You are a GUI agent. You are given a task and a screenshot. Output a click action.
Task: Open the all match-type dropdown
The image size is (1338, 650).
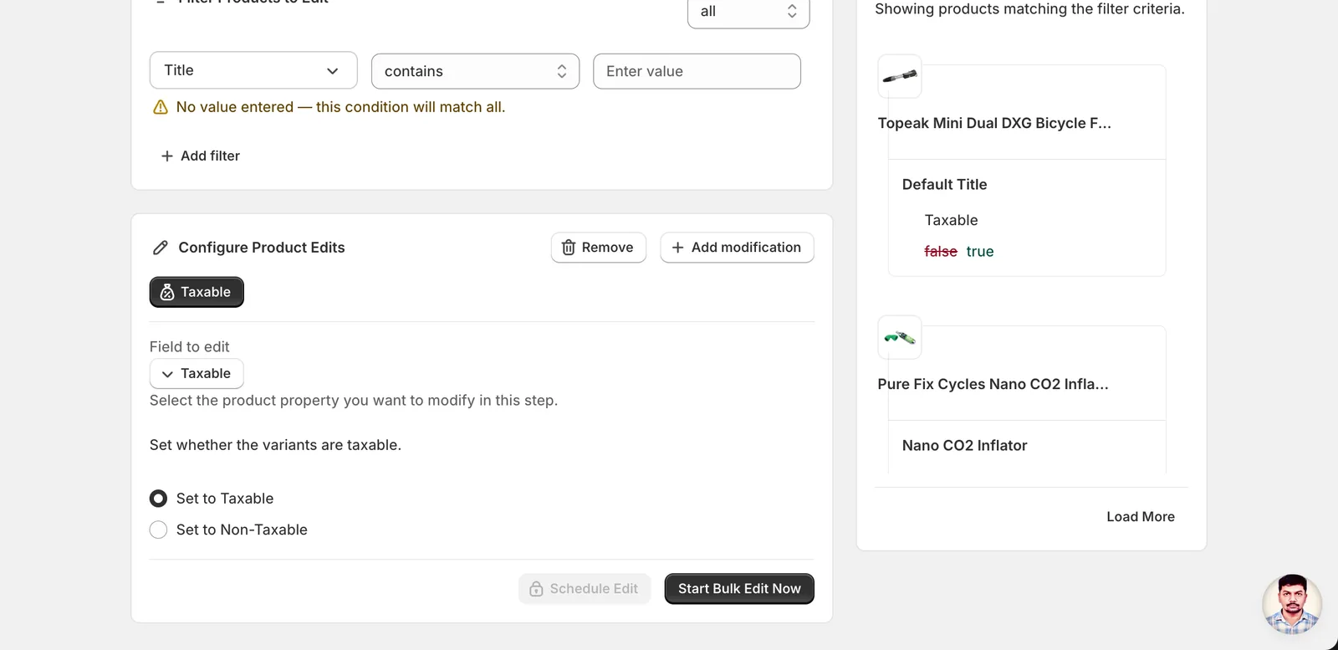(x=748, y=12)
